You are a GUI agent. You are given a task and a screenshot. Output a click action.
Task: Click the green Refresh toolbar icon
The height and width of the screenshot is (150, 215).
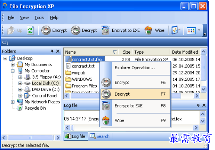tap(31, 30)
